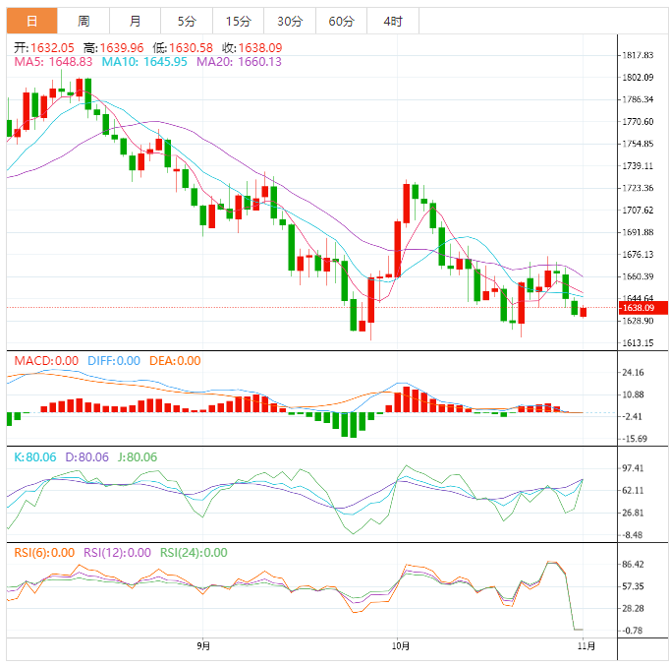
Task: Click the 开:1632.05 open price value
Action: [x=44, y=47]
